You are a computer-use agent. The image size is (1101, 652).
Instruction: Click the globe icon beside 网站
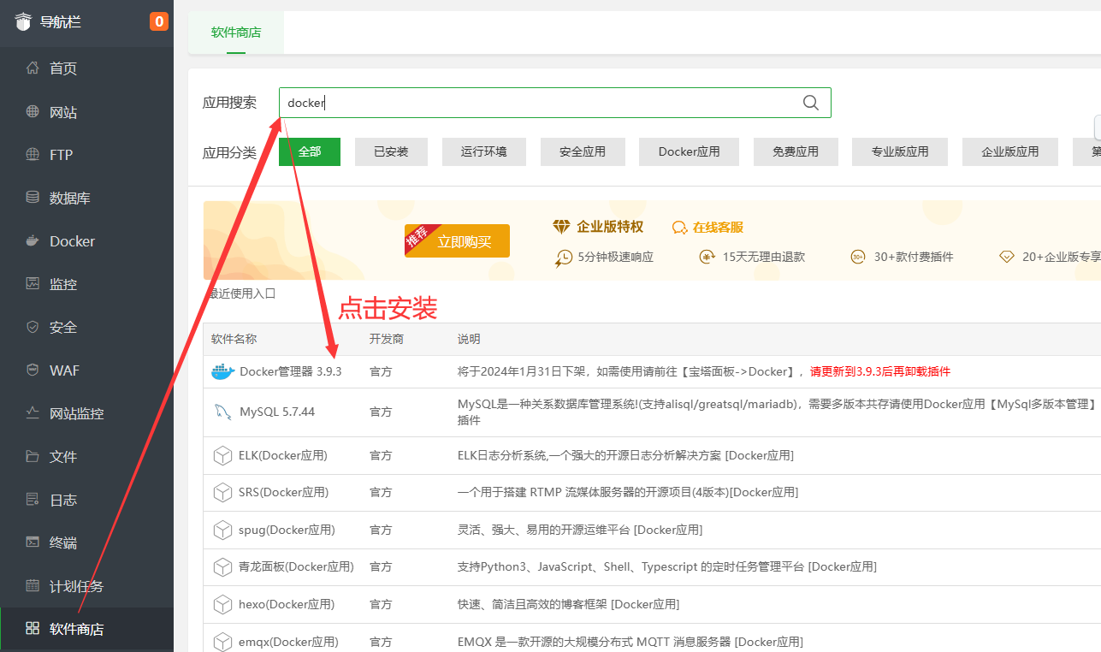(33, 111)
